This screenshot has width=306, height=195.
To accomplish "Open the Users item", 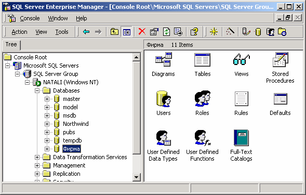I will click(x=164, y=103).
